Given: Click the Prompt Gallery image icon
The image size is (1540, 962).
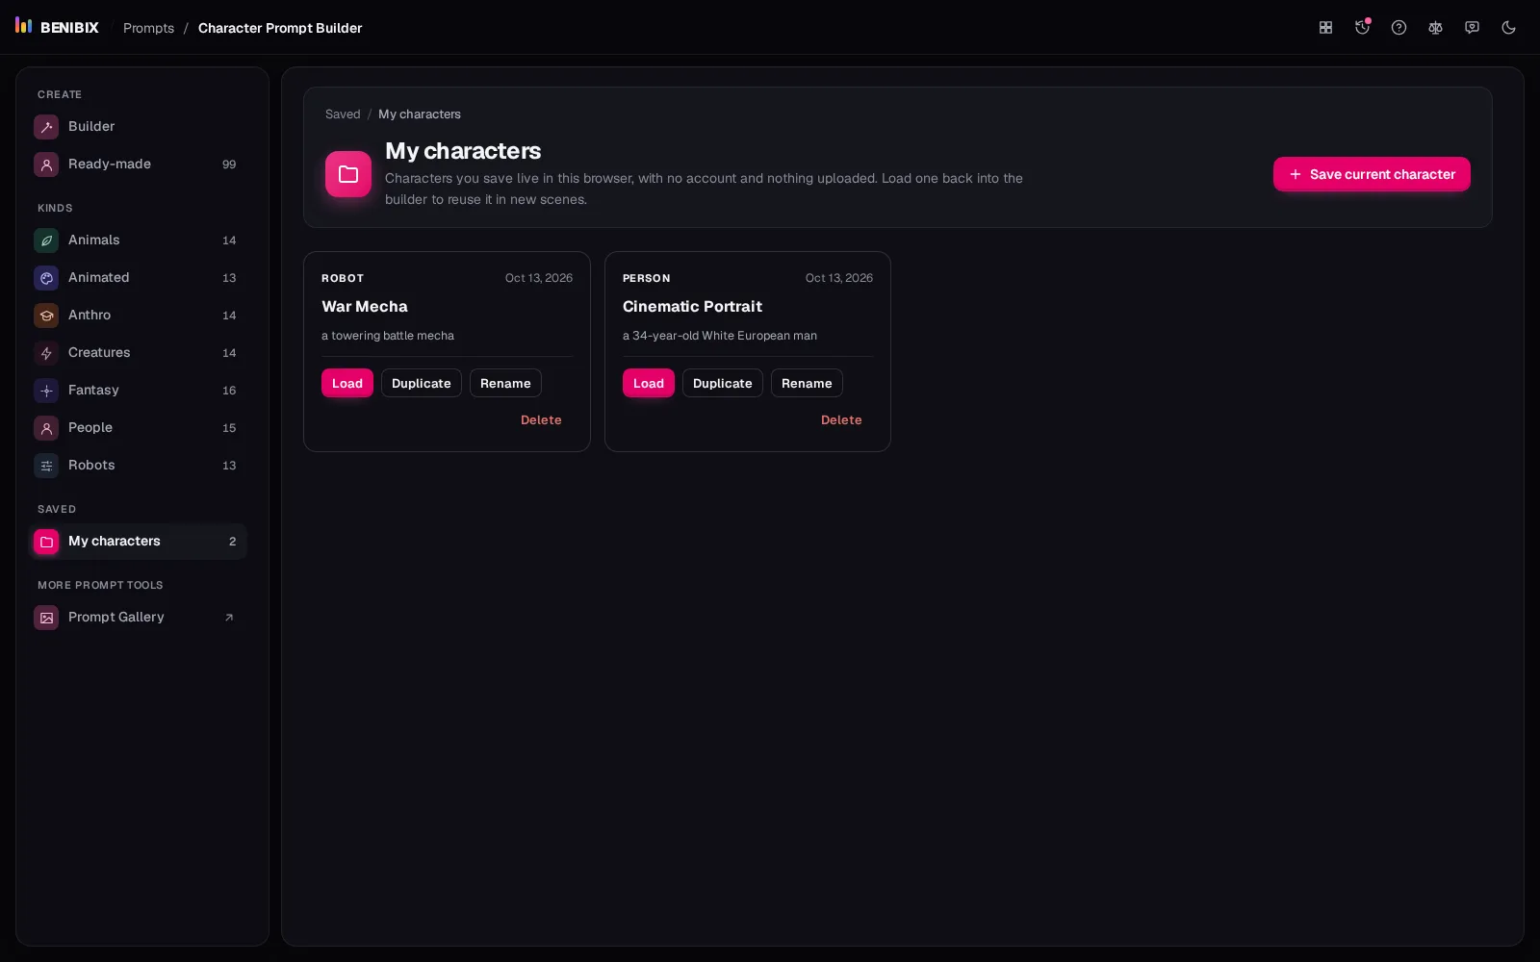Looking at the screenshot, I should [x=46, y=618].
